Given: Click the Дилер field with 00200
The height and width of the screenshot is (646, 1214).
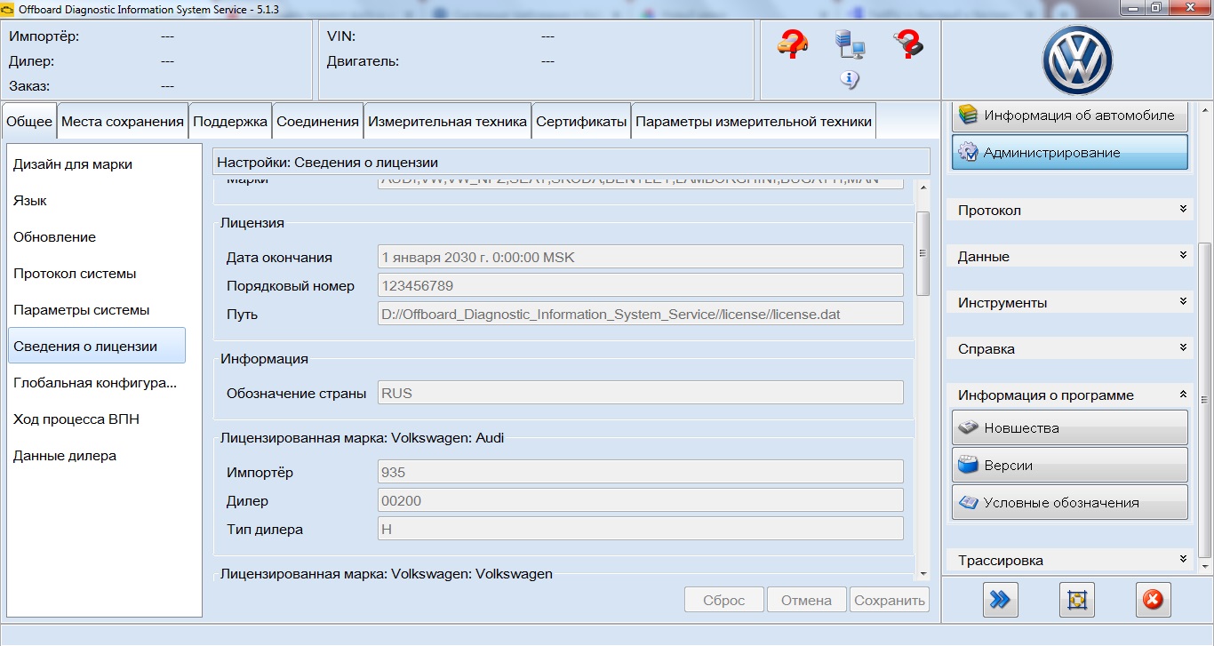Looking at the screenshot, I should coord(641,500).
